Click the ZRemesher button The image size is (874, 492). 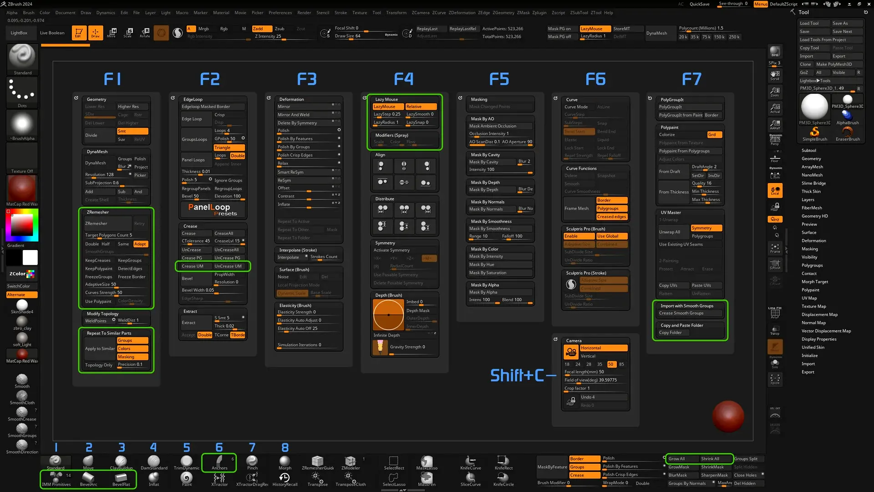(x=107, y=224)
